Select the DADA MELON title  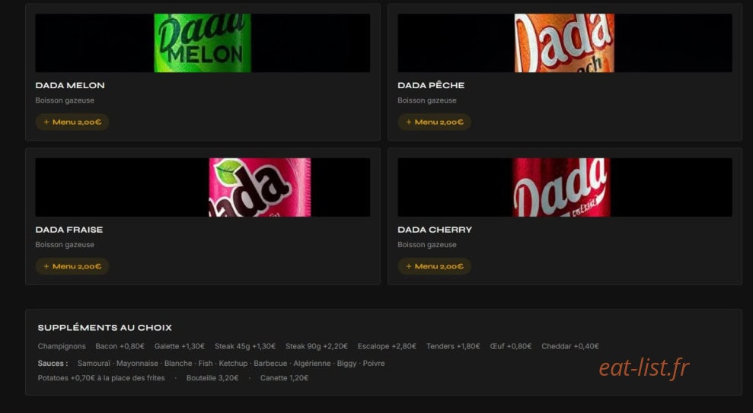click(70, 85)
